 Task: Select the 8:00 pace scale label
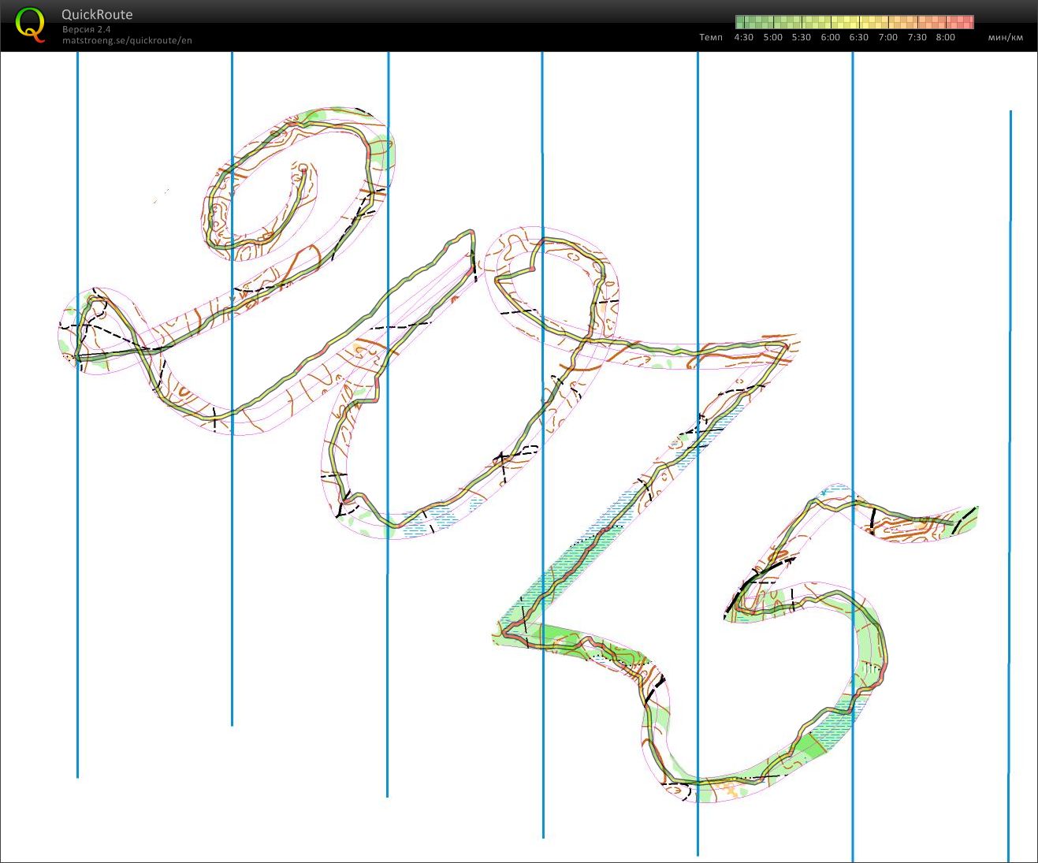tap(945, 37)
